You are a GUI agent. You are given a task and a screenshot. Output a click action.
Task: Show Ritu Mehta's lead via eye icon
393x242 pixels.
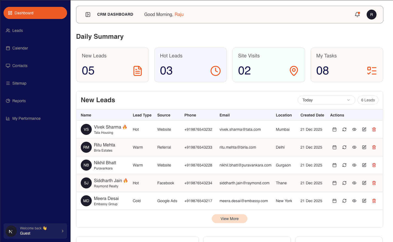click(x=354, y=147)
